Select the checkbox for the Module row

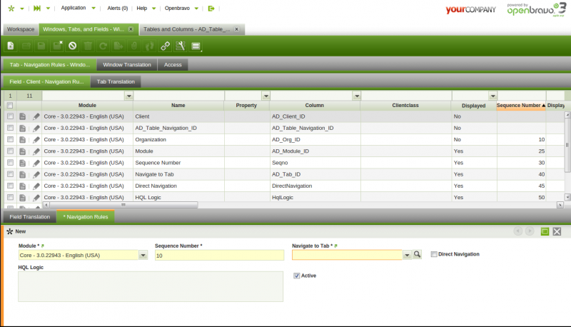10,151
